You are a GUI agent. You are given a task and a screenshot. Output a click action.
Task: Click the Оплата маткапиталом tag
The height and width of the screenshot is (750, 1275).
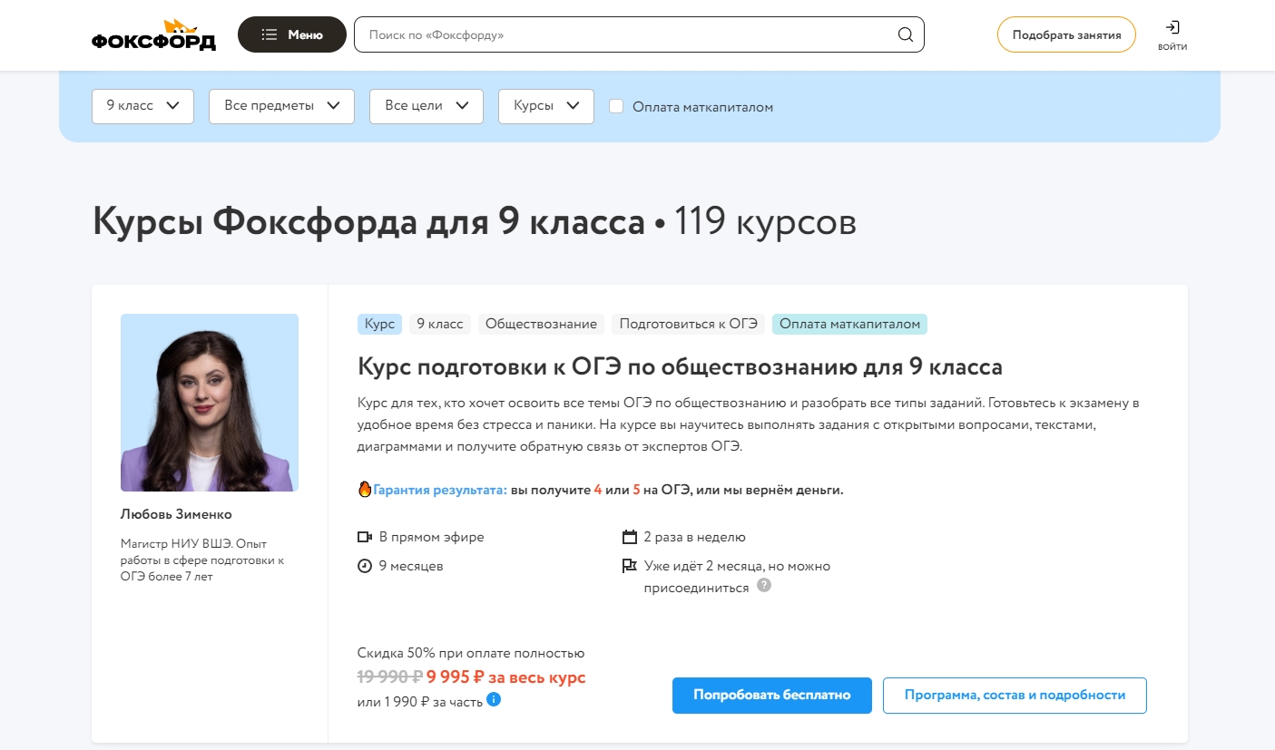click(x=850, y=324)
